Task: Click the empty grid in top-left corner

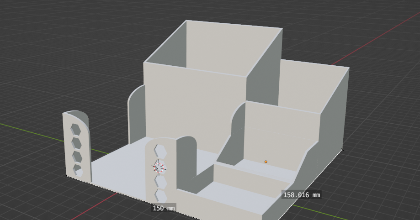Action: 37,27
